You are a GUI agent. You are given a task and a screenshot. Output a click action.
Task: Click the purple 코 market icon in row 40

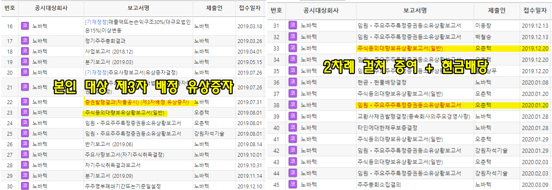pyautogui.click(x=292, y=128)
